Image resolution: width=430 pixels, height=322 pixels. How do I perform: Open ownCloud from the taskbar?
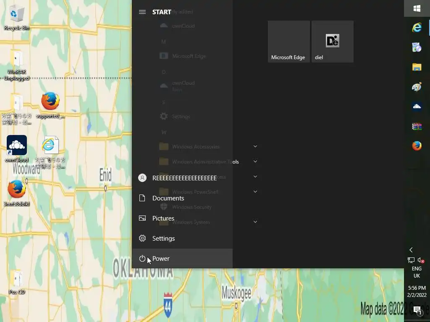click(417, 106)
